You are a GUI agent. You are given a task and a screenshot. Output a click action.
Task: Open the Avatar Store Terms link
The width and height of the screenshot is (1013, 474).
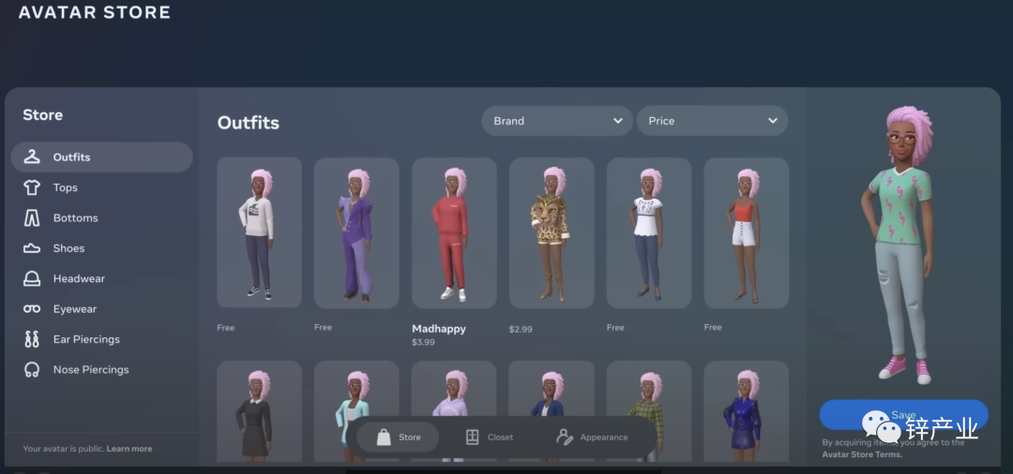pos(862,454)
